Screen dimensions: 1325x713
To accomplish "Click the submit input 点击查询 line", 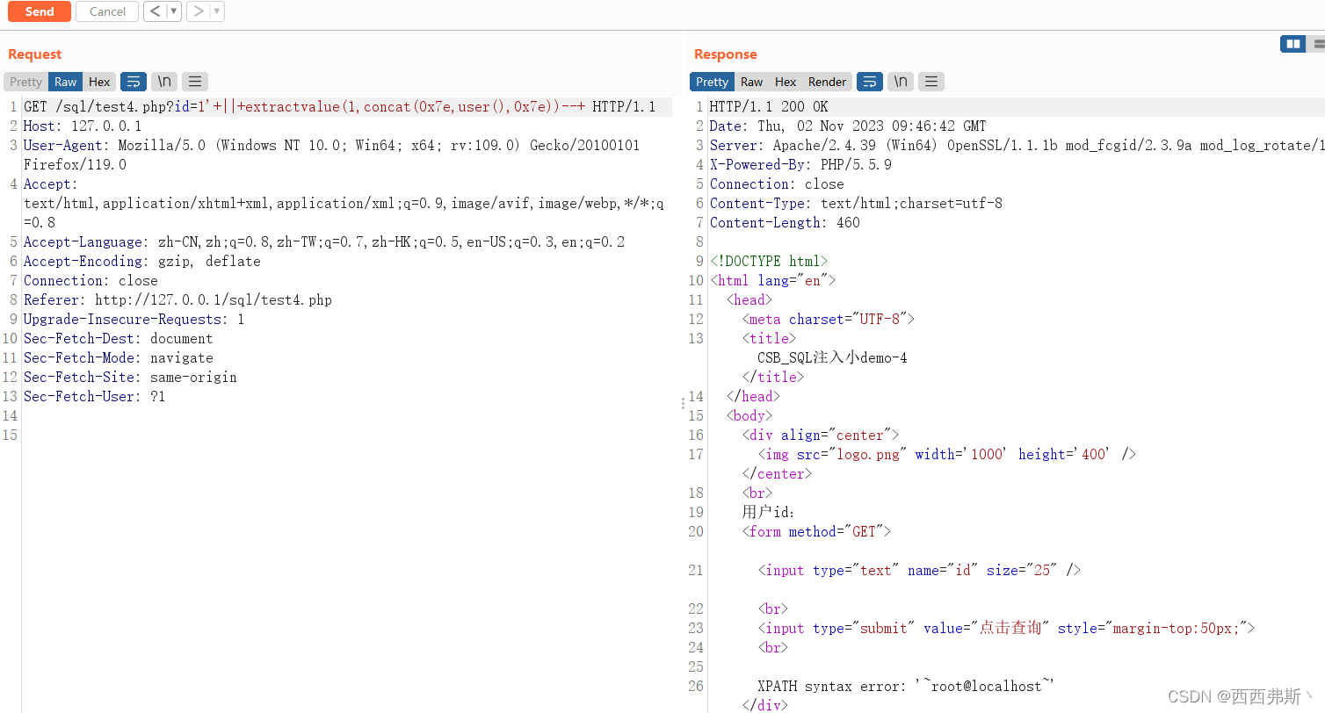I will click(1006, 629).
